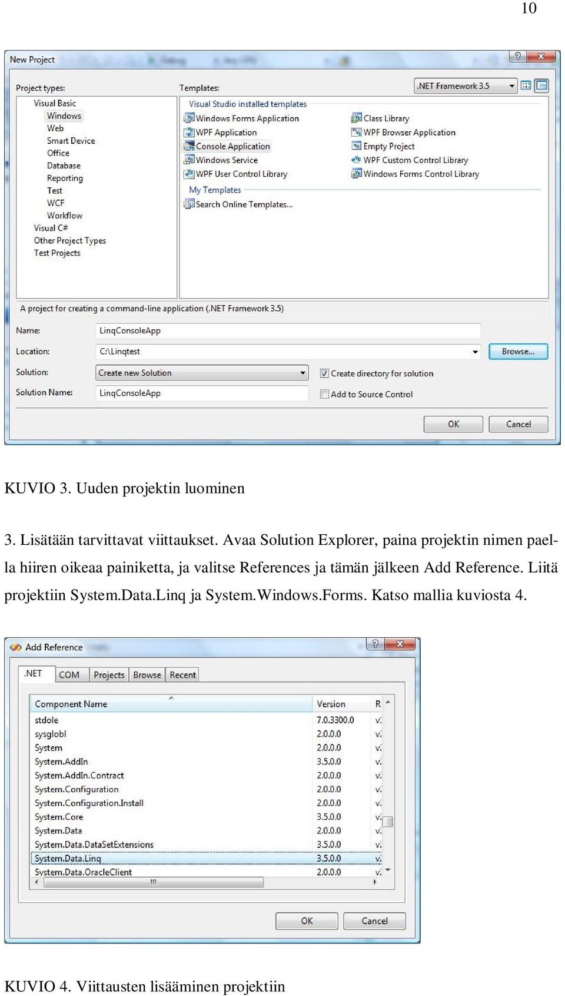Click Cancel in New Project dialog
565x996 pixels.
point(518,424)
